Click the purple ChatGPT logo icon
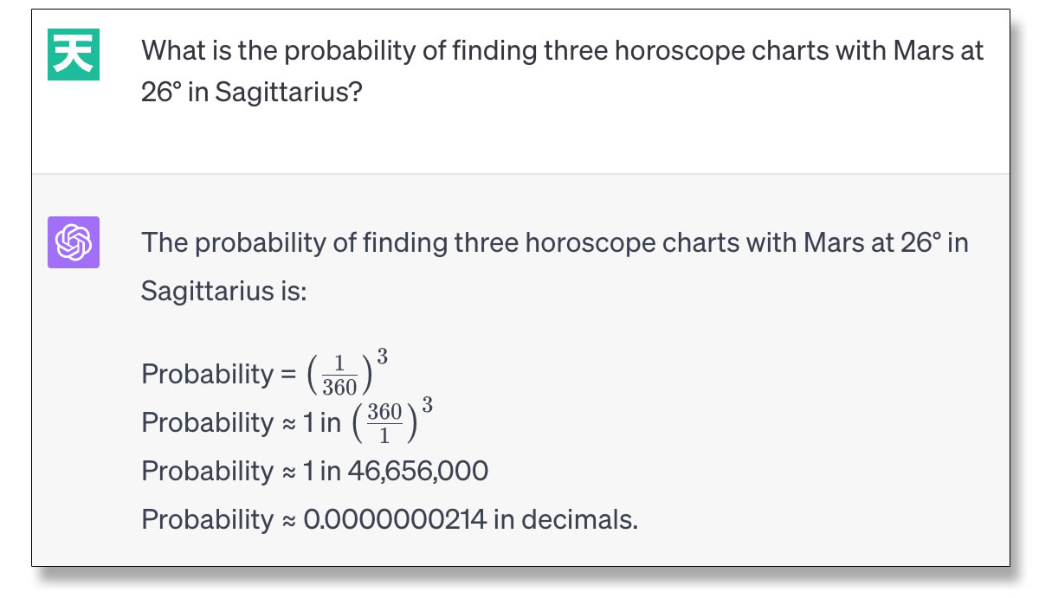The width and height of the screenshot is (1039, 598). click(x=73, y=241)
